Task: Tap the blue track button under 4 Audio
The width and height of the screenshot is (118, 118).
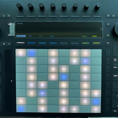Action: (53, 44)
